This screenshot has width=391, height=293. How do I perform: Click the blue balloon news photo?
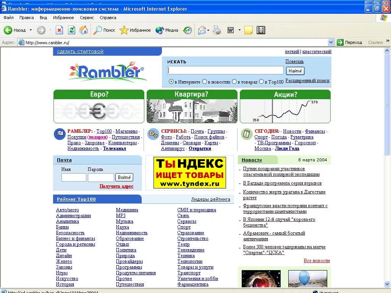pos(308,279)
